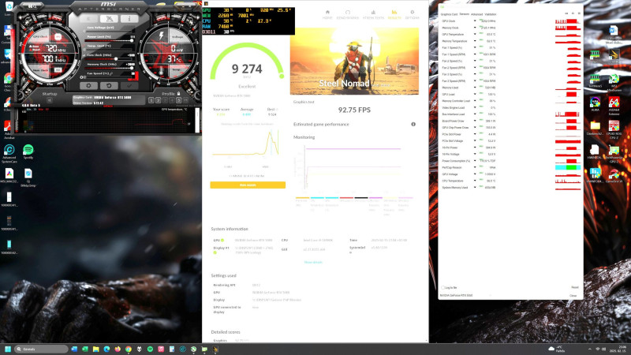Screen dimensions: 631x355
Task: Click the Steel Nomad benchmark thumbnail
Action: (354, 62)
